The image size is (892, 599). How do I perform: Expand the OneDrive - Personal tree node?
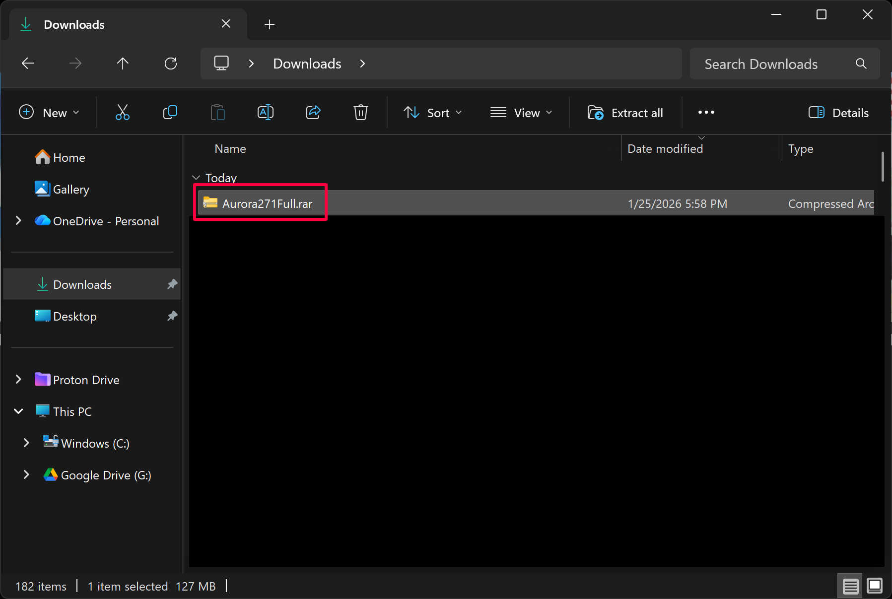tap(18, 221)
